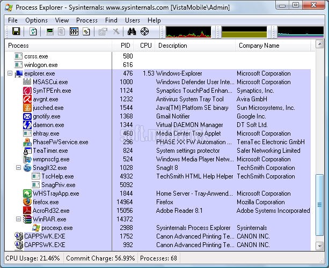Click the Save floppy disk toolbar icon

point(16,32)
